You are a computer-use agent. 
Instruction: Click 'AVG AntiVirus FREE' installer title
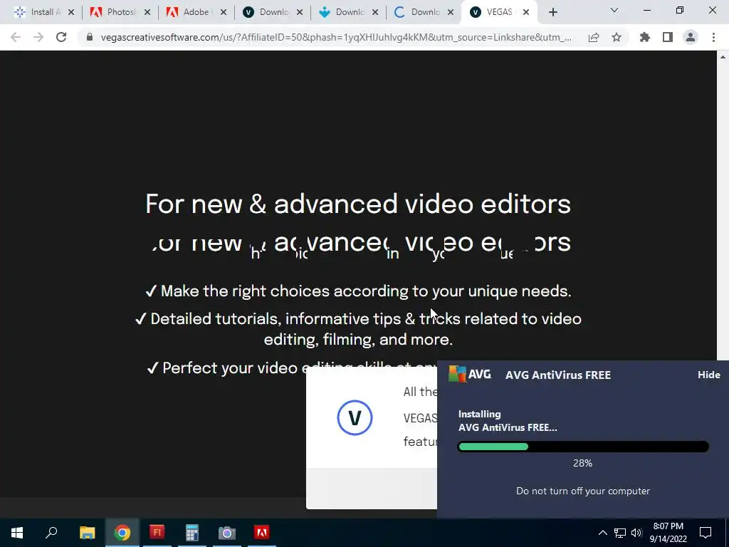(x=558, y=375)
